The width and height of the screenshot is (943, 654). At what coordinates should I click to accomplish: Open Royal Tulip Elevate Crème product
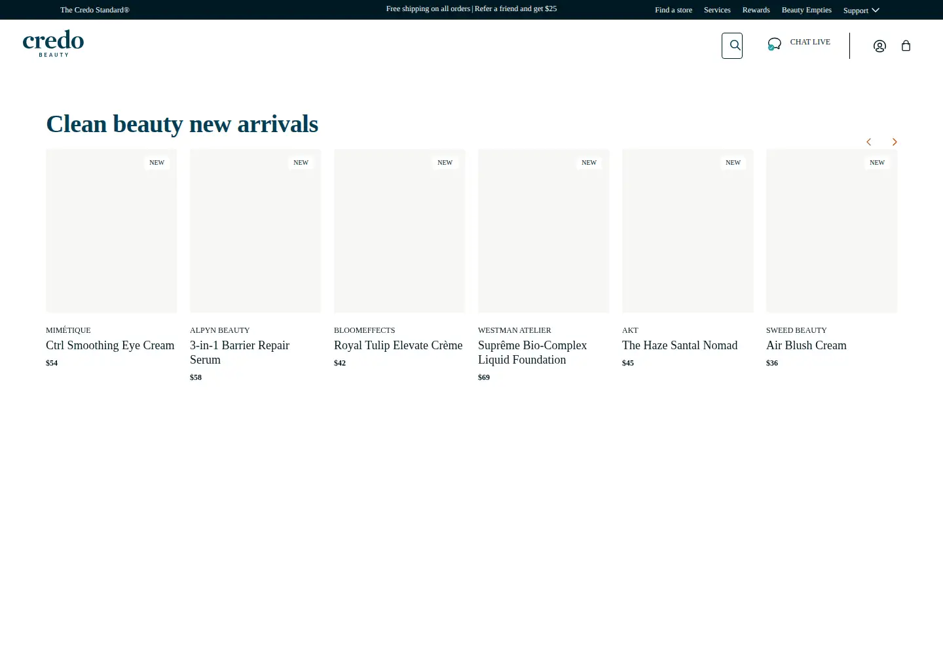point(398,345)
